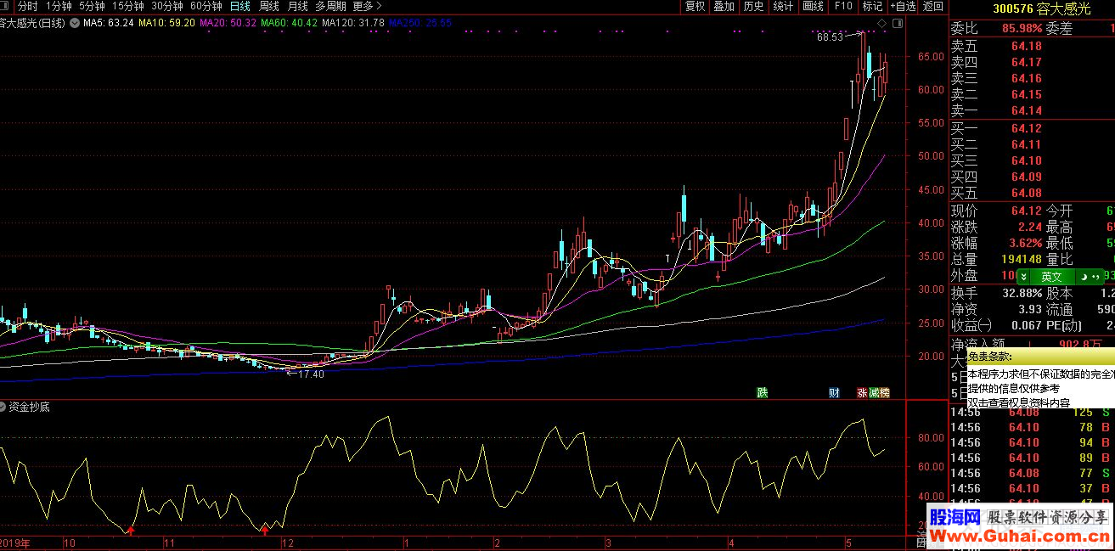Image resolution: width=1115 pixels, height=551 pixels.
Task: Expand the 资金抄底 indicator dropdown
Action: tap(4, 407)
